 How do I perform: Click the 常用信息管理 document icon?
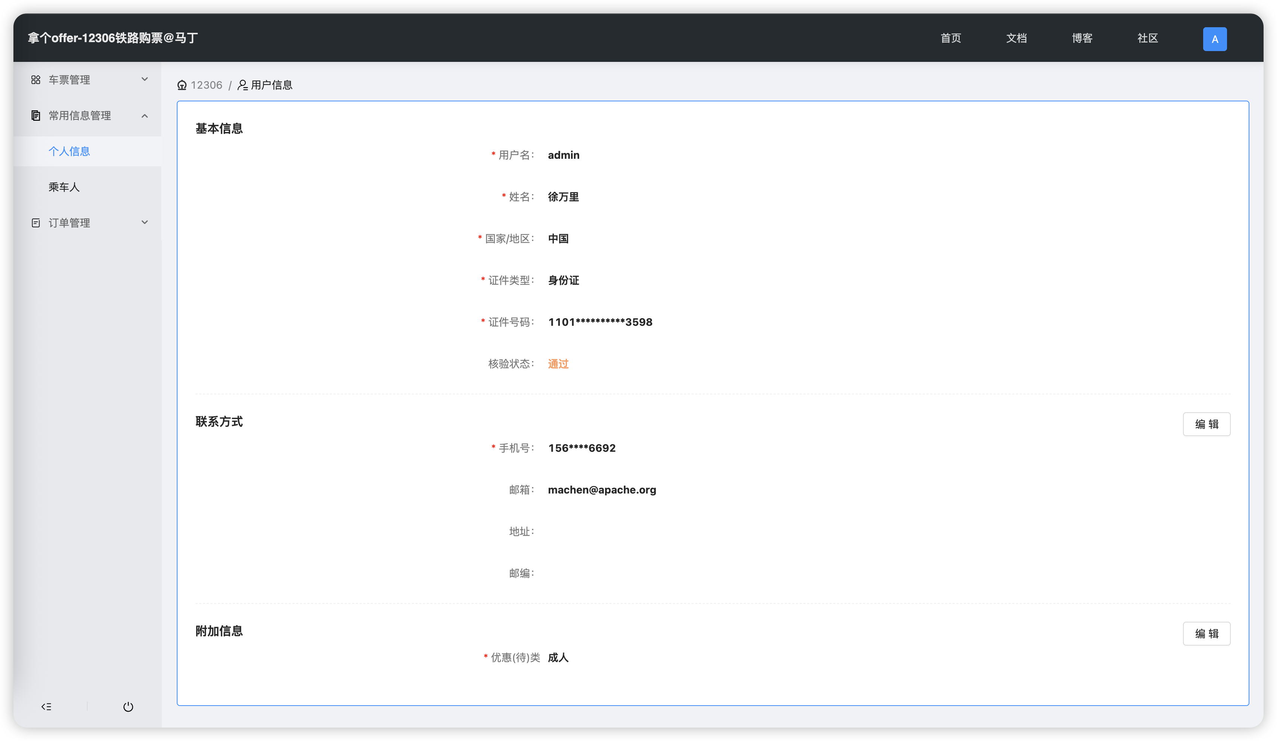[35, 116]
